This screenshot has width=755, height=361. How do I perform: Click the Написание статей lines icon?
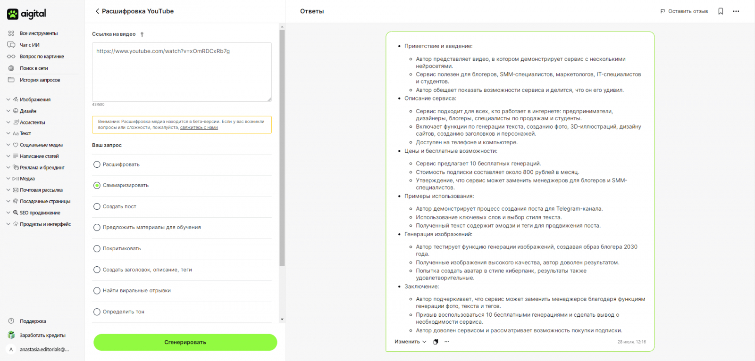point(16,156)
